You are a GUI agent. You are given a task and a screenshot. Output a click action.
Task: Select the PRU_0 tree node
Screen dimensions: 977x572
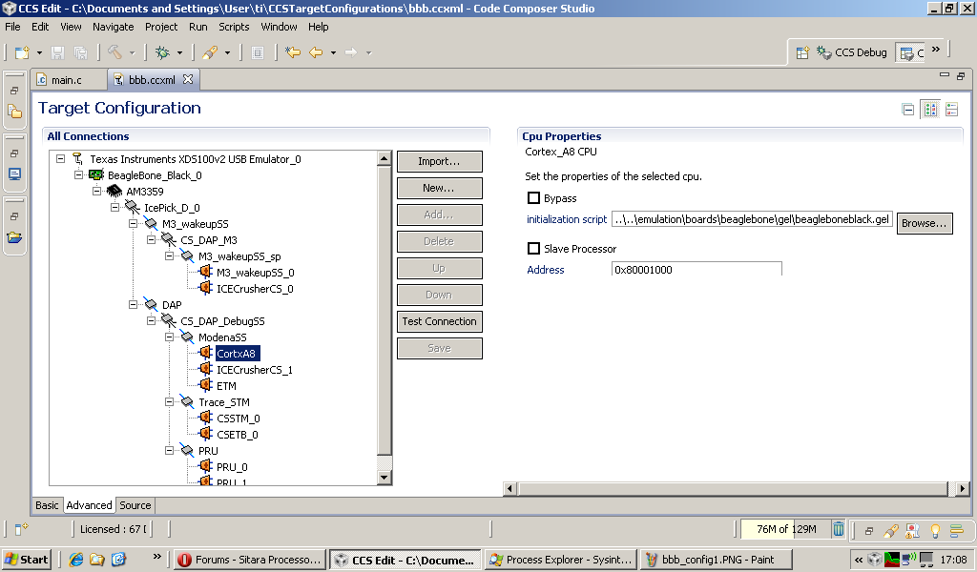coord(232,467)
